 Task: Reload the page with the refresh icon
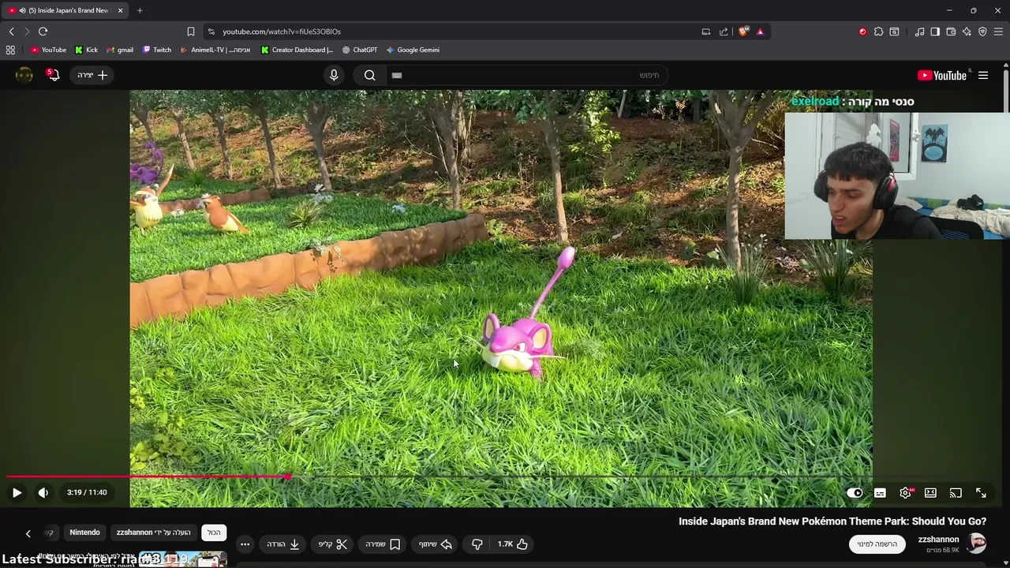(43, 32)
